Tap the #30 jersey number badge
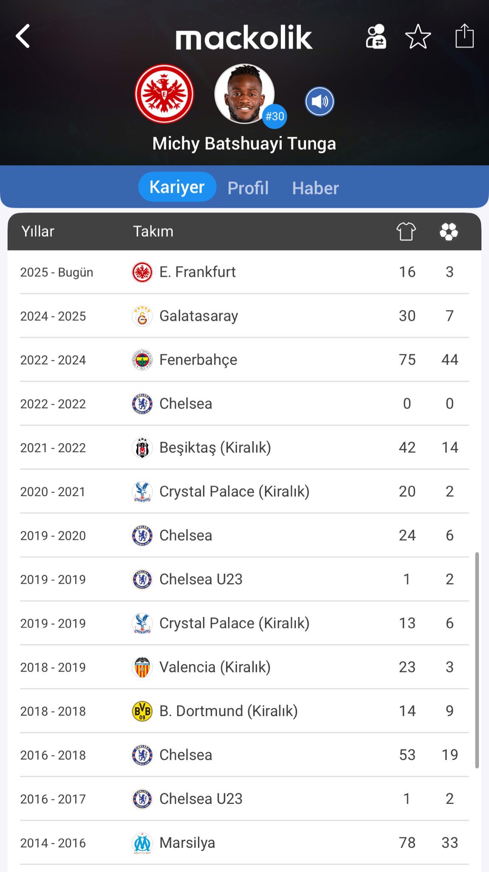The height and width of the screenshot is (872, 489). pos(275,116)
